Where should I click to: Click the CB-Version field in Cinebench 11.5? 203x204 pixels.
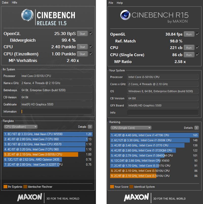click(56, 97)
